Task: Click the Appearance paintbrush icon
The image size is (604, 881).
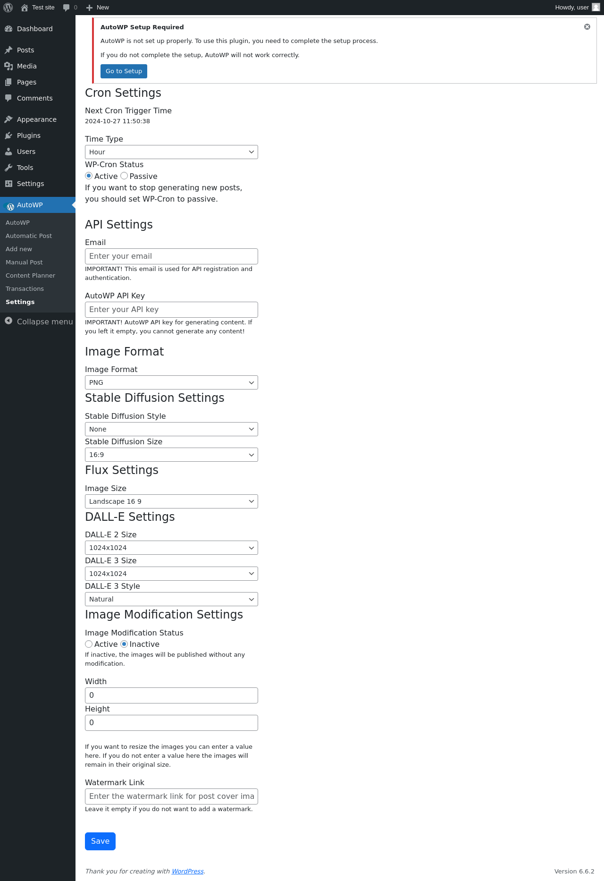Action: point(8,119)
